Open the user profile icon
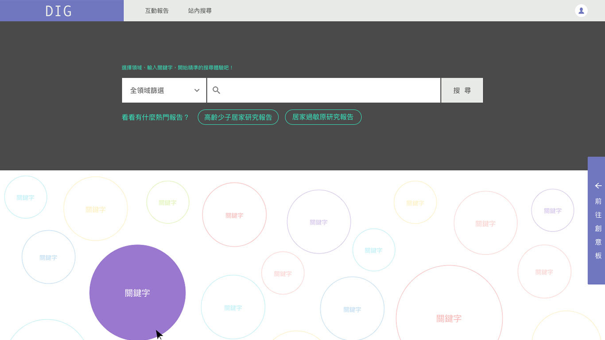Viewport: 605px width, 340px height. 581,11
